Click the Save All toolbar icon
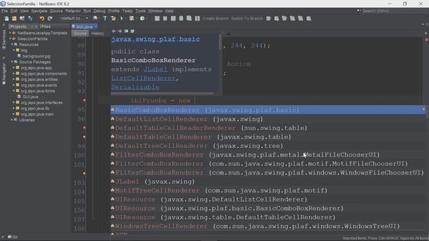Image resolution: width=429 pixels, height=241 pixels. 30,19
